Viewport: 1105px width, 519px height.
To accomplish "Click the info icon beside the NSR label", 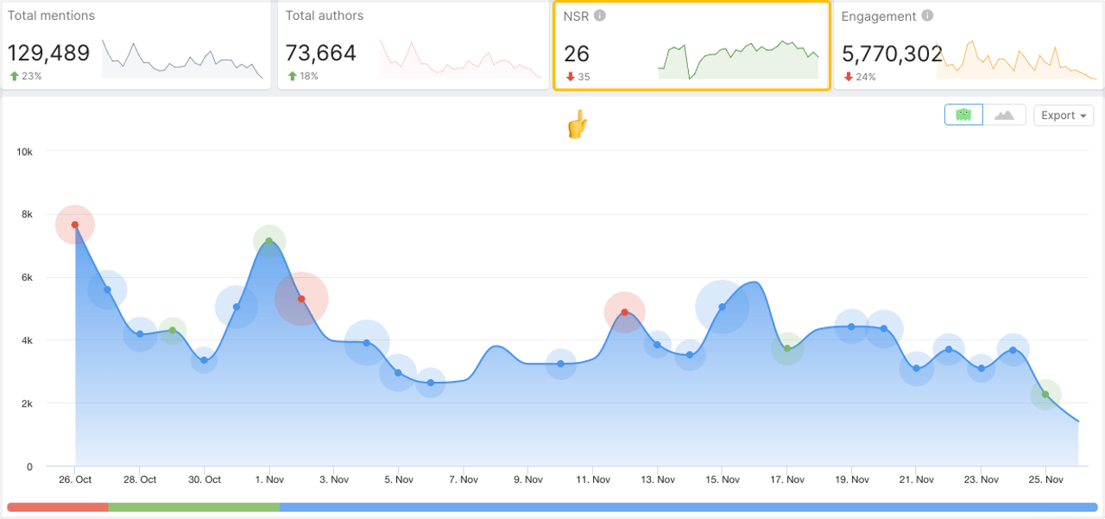I will 600,15.
